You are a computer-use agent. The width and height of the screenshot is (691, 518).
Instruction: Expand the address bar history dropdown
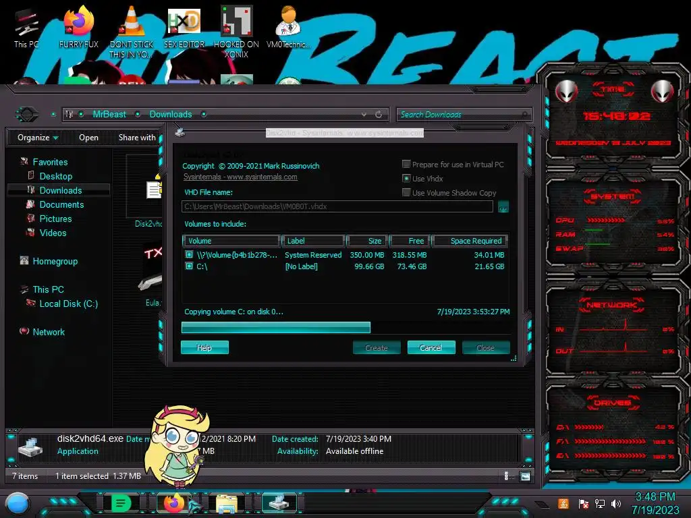tap(364, 115)
